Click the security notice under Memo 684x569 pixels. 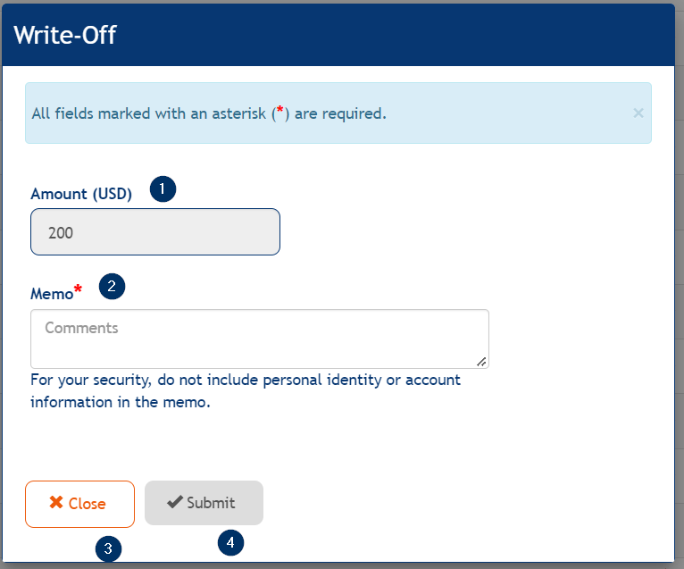(x=246, y=390)
